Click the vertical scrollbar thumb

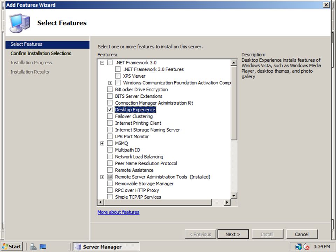233,103
